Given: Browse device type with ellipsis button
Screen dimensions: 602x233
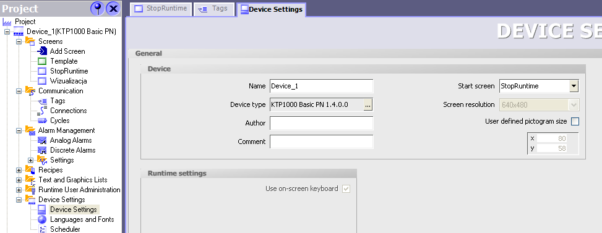Looking at the screenshot, I should (368, 104).
